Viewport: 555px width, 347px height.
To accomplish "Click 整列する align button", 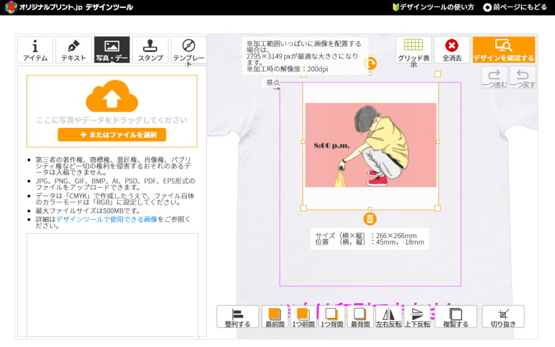I will coord(237,317).
